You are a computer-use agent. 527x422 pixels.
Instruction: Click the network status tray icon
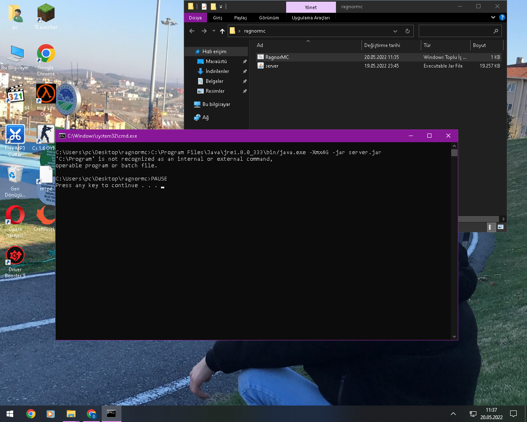coord(473,414)
